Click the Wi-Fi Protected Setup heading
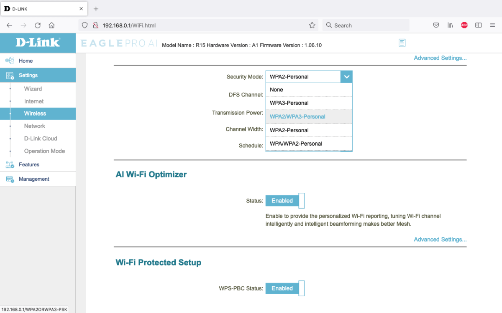Viewport: 502px width, 313px height. (158, 263)
